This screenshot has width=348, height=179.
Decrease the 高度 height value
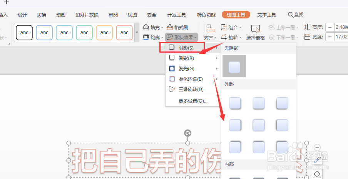(330, 27)
